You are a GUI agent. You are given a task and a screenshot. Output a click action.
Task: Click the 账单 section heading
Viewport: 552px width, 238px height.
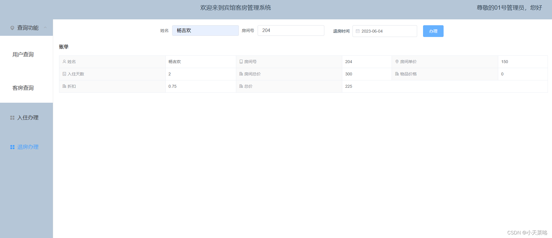[x=64, y=47]
